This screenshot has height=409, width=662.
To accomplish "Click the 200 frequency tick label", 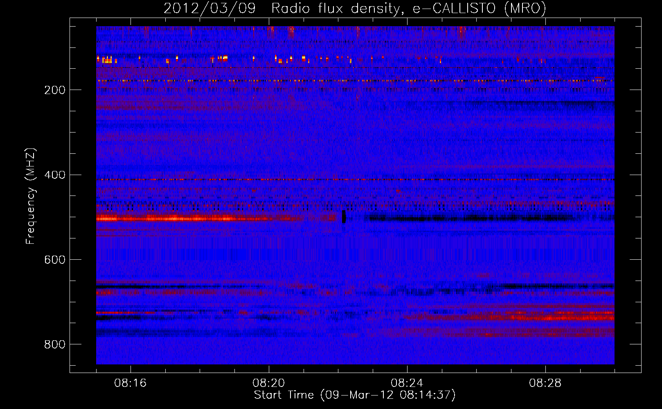I will 55,90.
